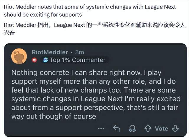
Task: Click the Top 1% Commenter label
Action: tap(77, 60)
